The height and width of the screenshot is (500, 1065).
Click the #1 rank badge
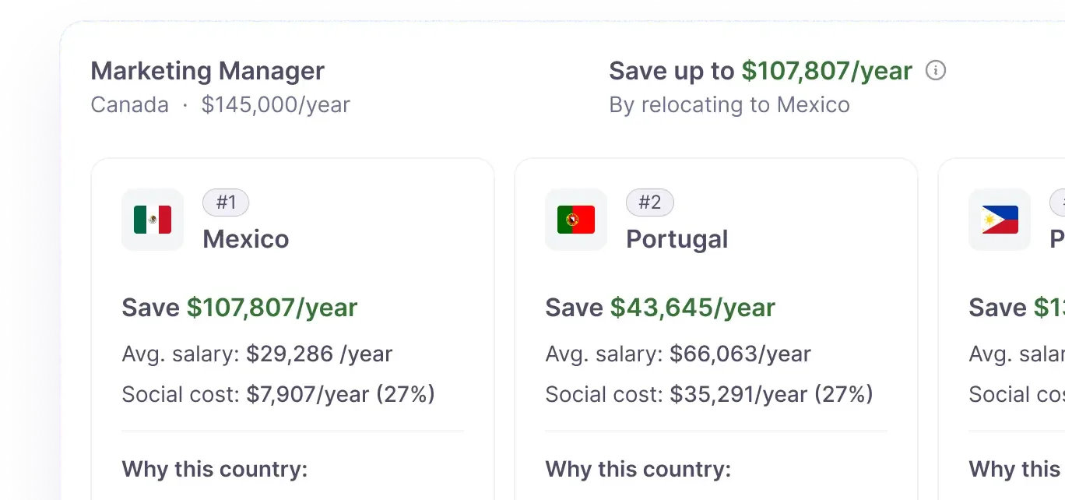226,202
